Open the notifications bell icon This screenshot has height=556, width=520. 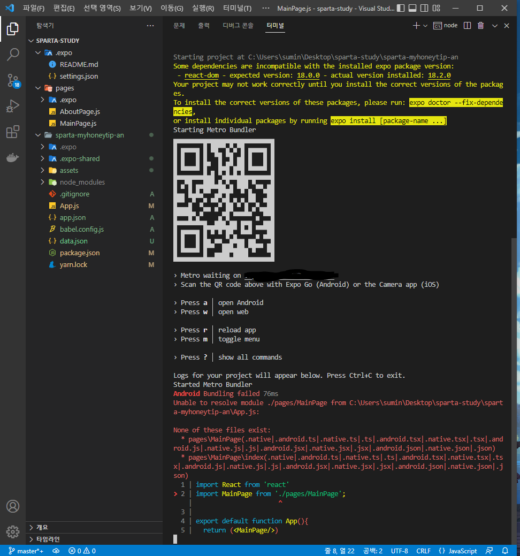pyautogui.click(x=505, y=551)
